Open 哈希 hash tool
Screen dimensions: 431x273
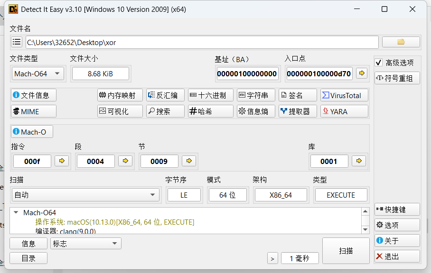coord(211,111)
